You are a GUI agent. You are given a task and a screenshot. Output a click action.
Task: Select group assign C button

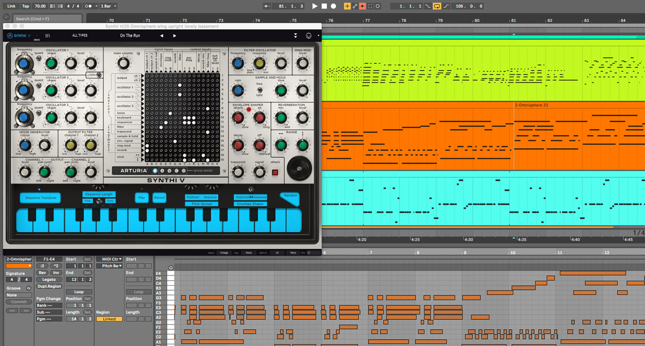point(177,171)
